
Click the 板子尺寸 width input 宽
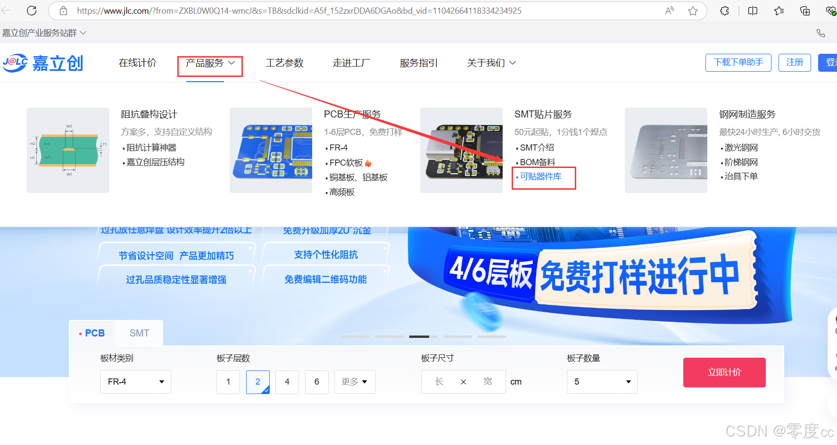coord(488,382)
